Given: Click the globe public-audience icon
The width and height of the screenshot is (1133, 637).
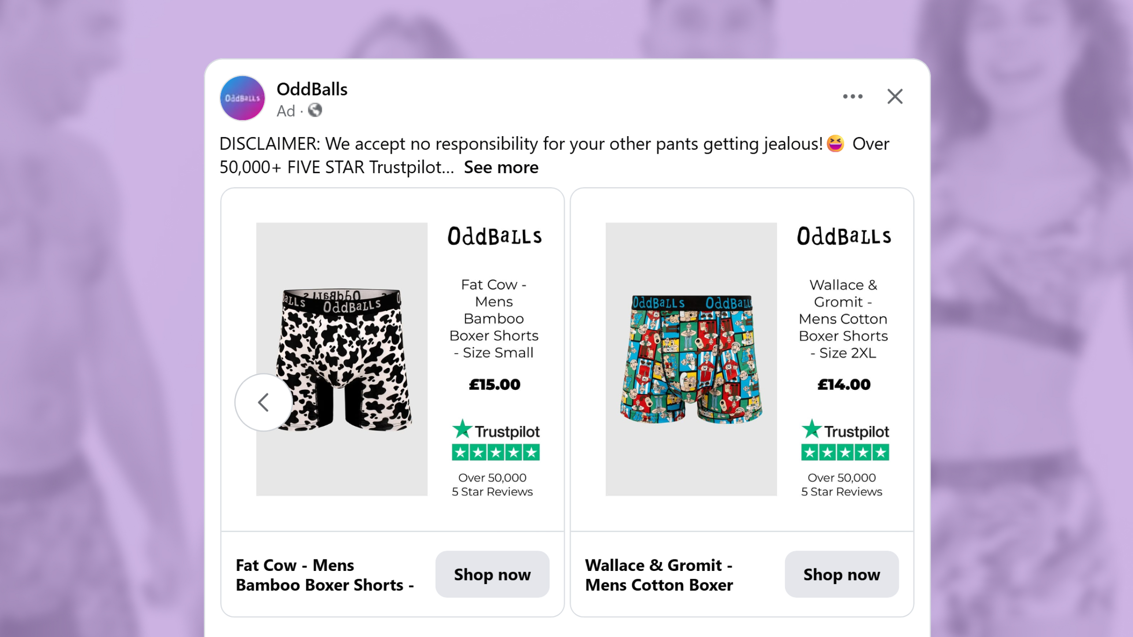Looking at the screenshot, I should click(x=315, y=110).
